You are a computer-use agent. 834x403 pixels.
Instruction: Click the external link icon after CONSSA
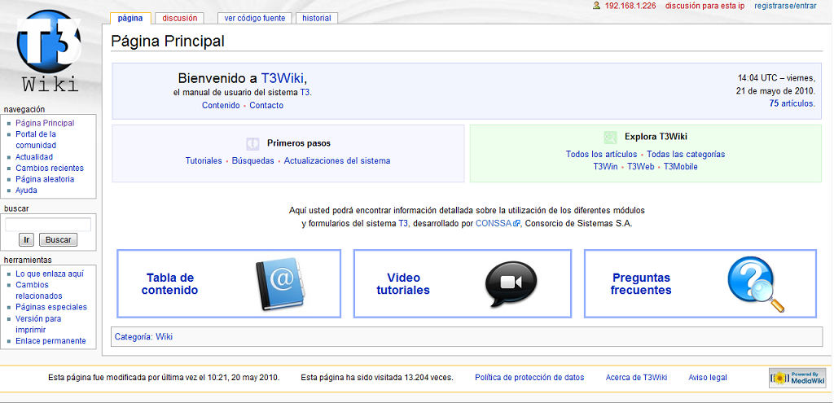tap(516, 224)
